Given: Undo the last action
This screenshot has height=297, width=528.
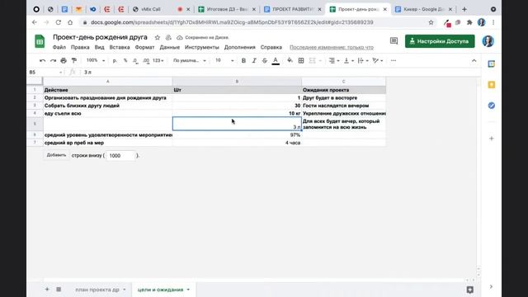Looking at the screenshot, I should (42, 60).
